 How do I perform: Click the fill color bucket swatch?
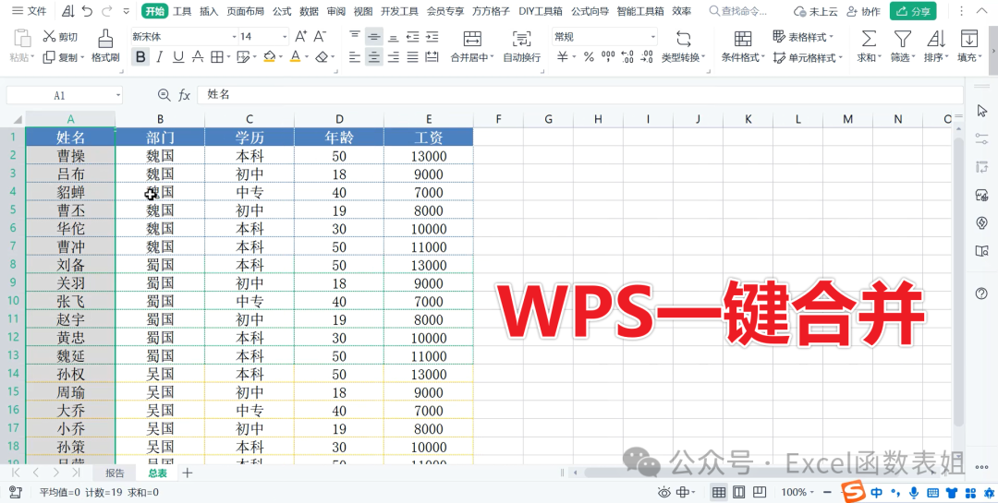click(268, 57)
